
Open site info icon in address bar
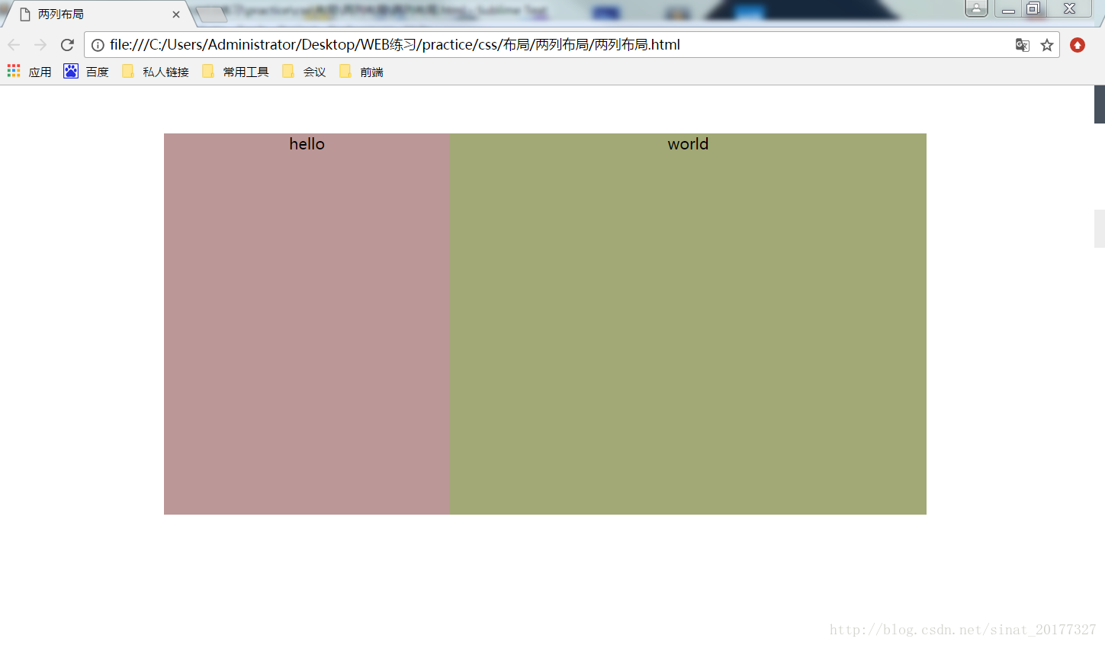[x=98, y=45]
